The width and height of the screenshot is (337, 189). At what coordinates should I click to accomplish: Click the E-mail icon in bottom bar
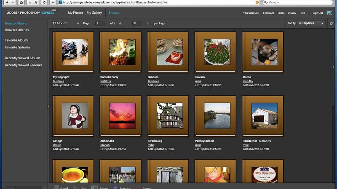56,187
